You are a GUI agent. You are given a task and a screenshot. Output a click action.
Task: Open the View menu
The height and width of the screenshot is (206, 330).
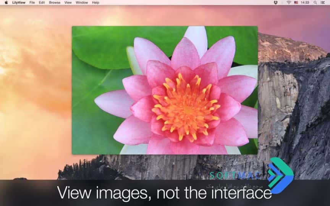pos(68,3)
